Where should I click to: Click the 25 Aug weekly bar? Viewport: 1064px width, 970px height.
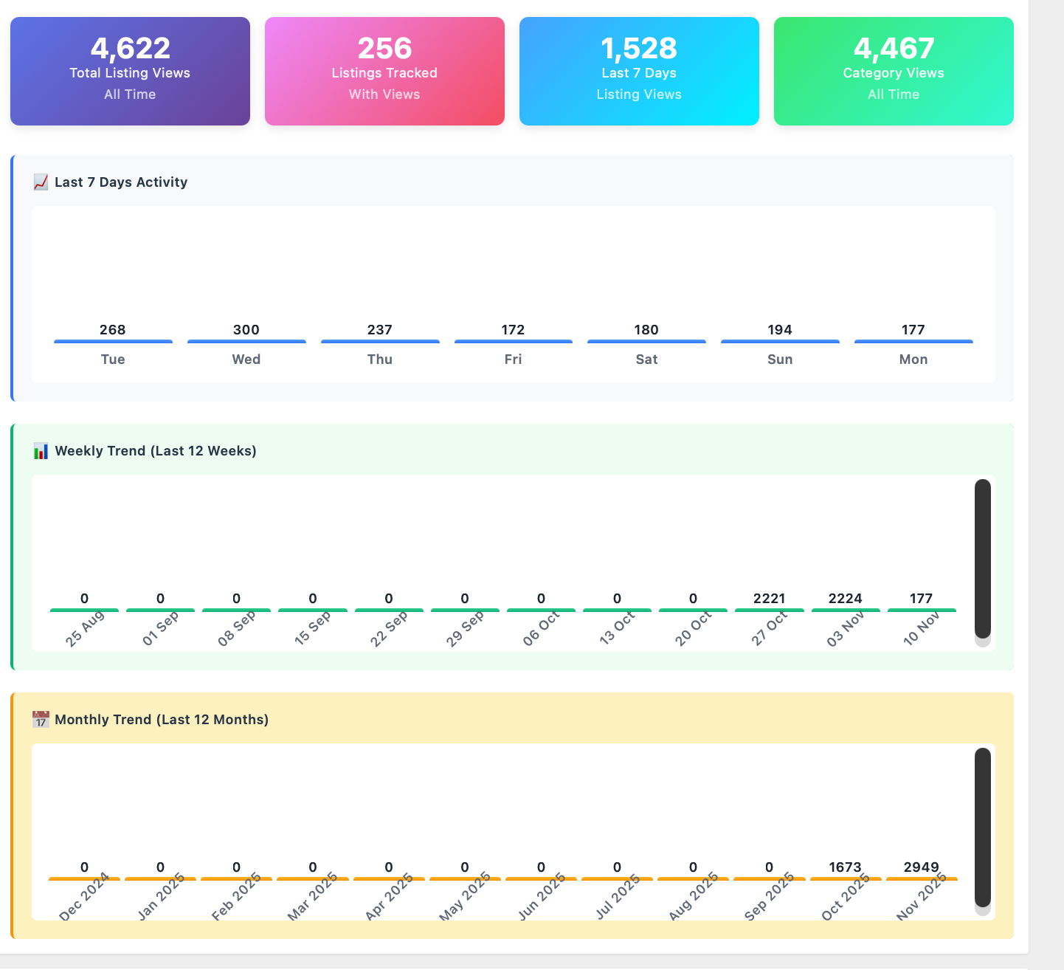[84, 610]
